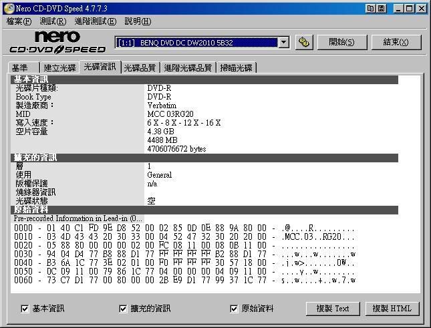Open the 測試(R) menu
This screenshot has width=431, height=328.
53,21
